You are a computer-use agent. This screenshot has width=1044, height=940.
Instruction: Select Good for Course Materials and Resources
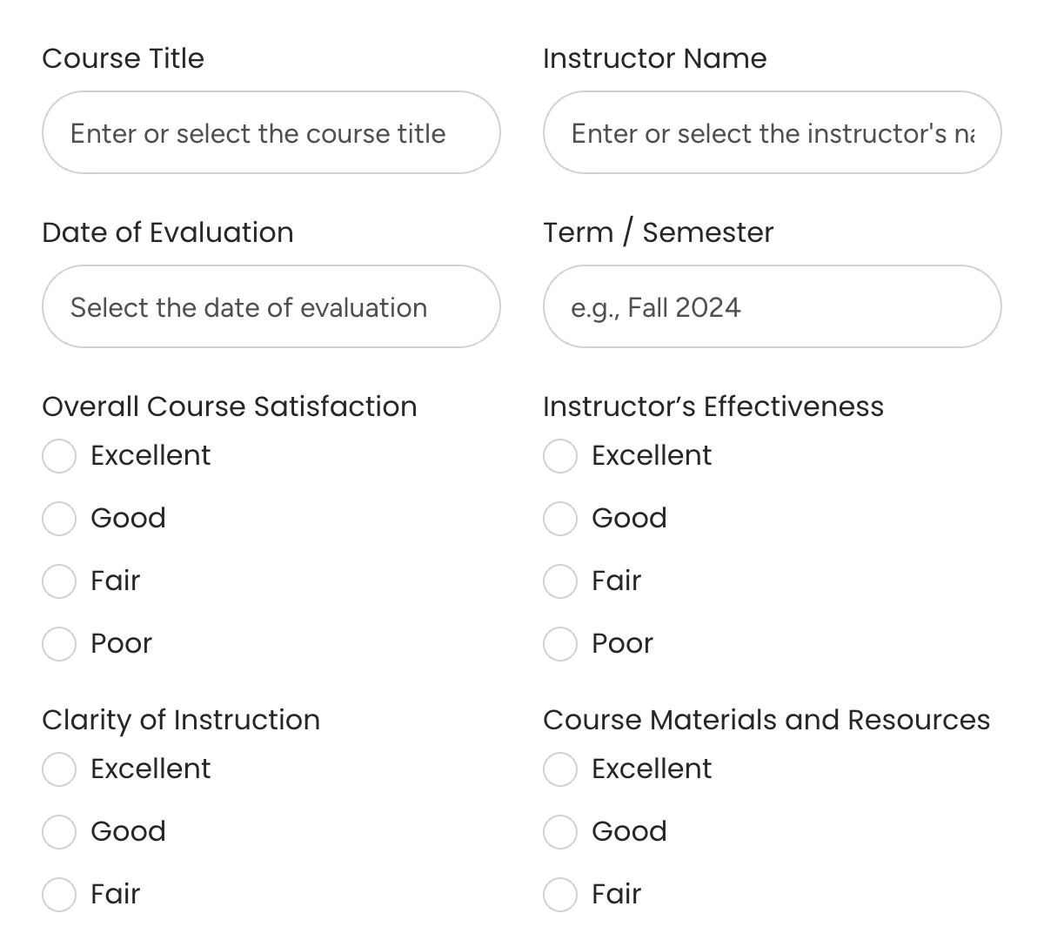click(559, 831)
